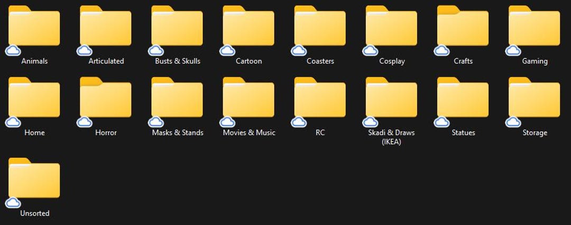571x225 pixels.
Task: Click the Skadi & Draws (IKEA) label text
Action: (391, 137)
